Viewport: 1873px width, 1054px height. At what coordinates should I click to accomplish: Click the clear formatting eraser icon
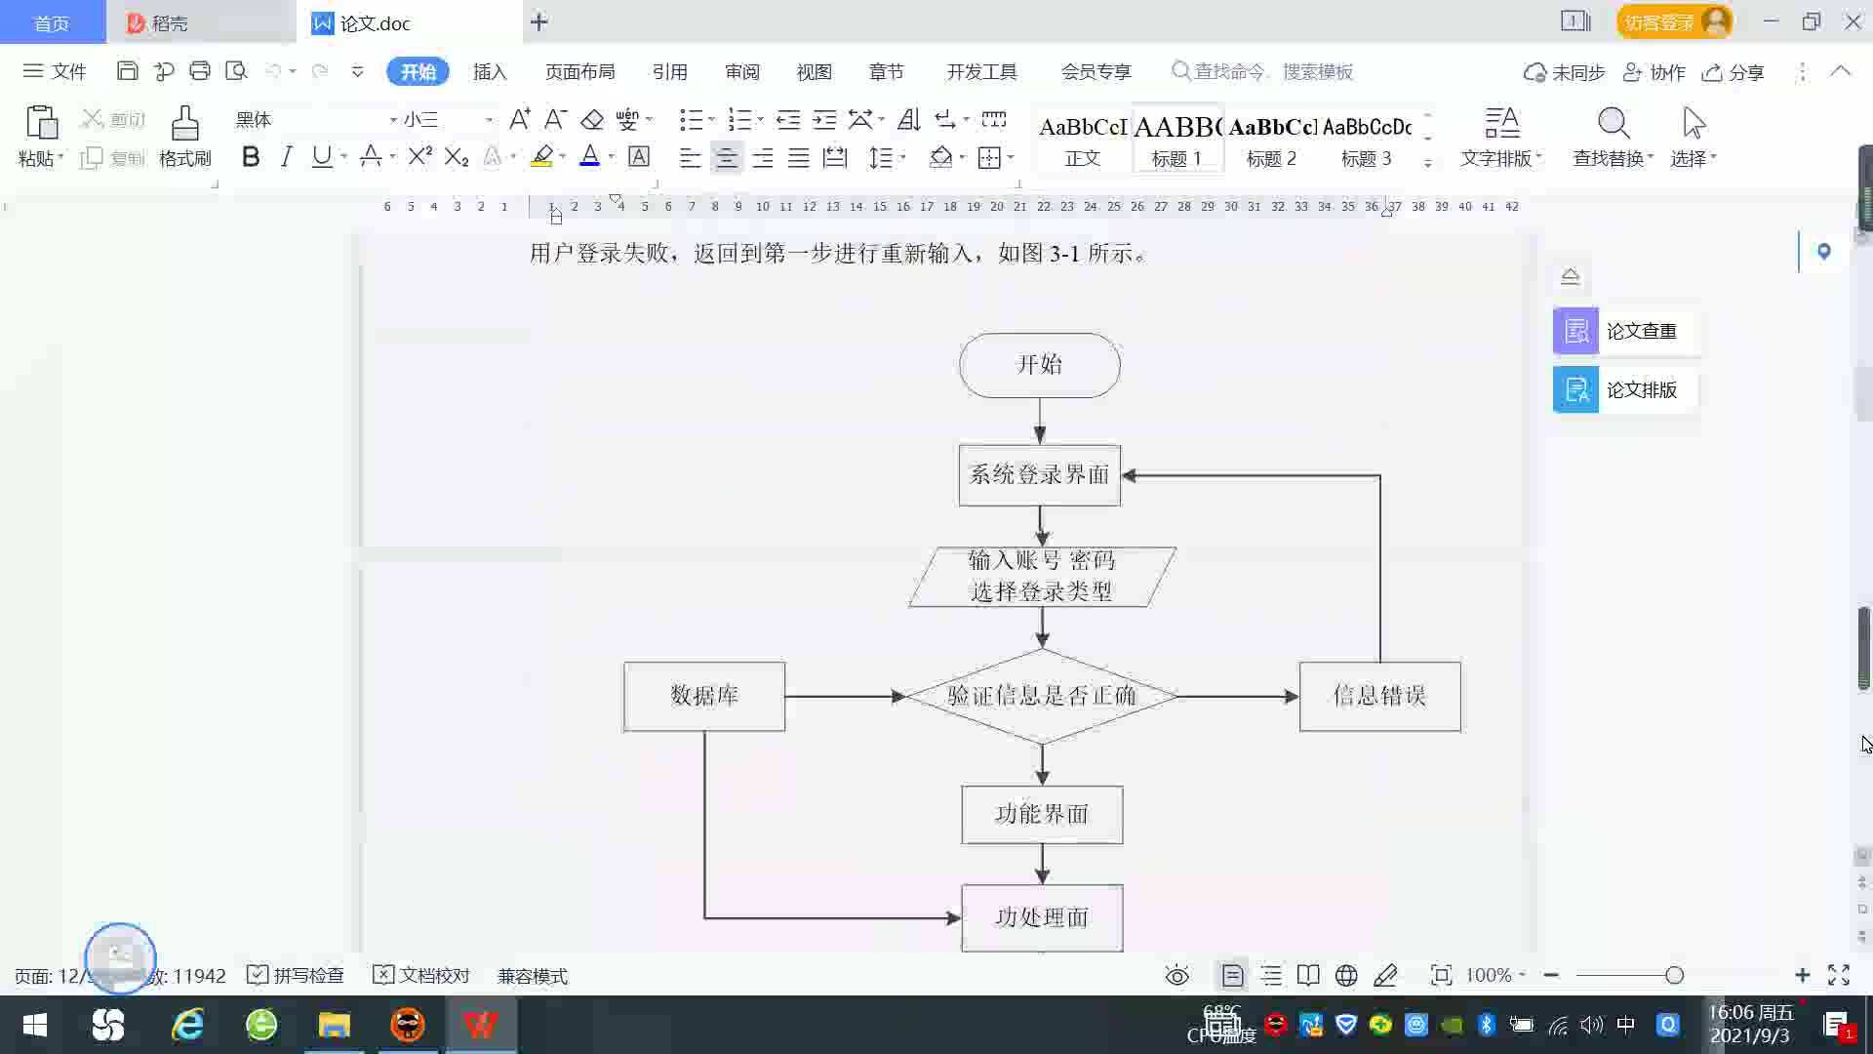click(x=591, y=120)
